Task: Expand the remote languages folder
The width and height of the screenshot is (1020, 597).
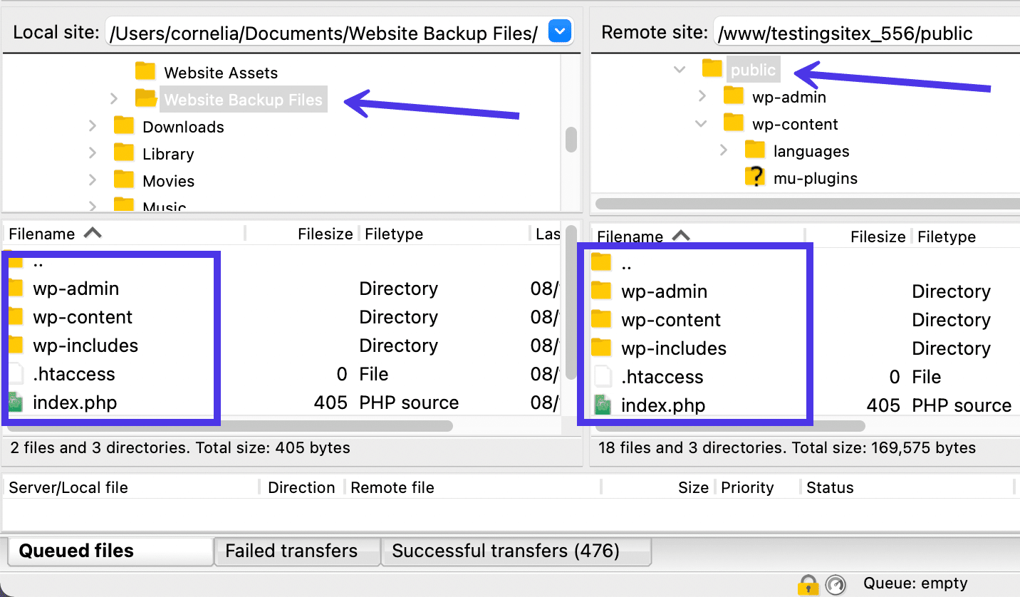Action: pos(724,150)
